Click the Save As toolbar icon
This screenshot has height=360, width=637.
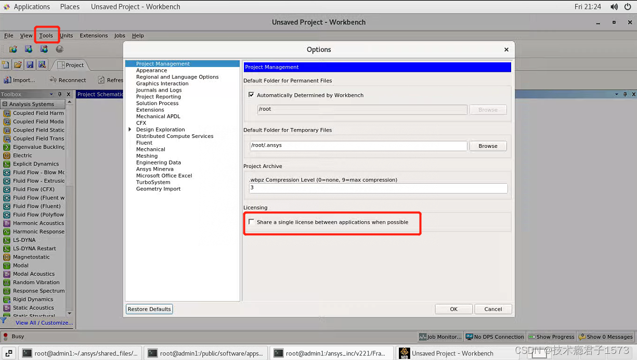click(42, 65)
